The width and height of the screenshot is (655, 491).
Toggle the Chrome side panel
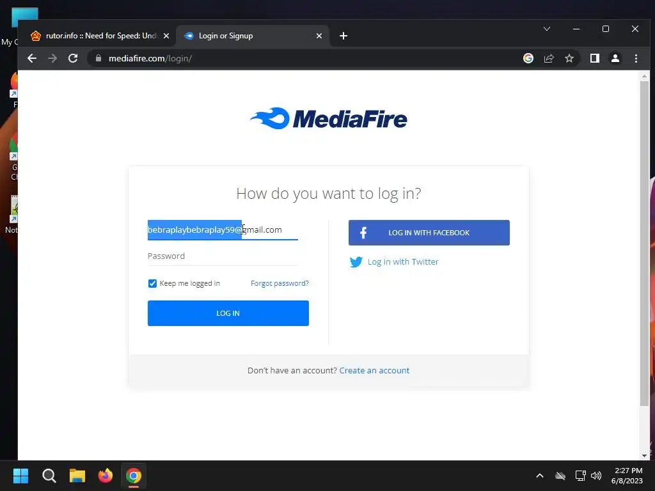[595, 58]
